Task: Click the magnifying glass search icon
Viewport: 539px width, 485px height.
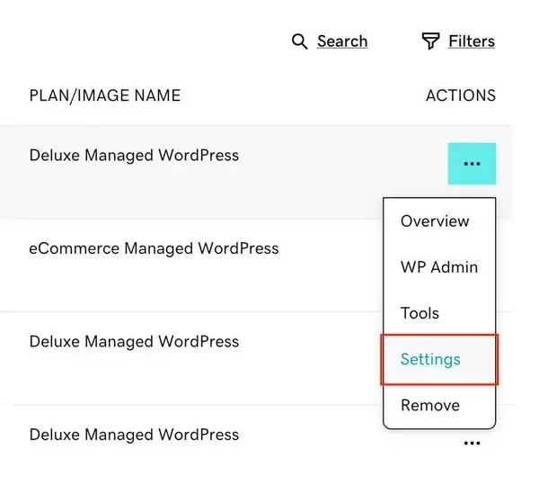Action: click(x=299, y=41)
